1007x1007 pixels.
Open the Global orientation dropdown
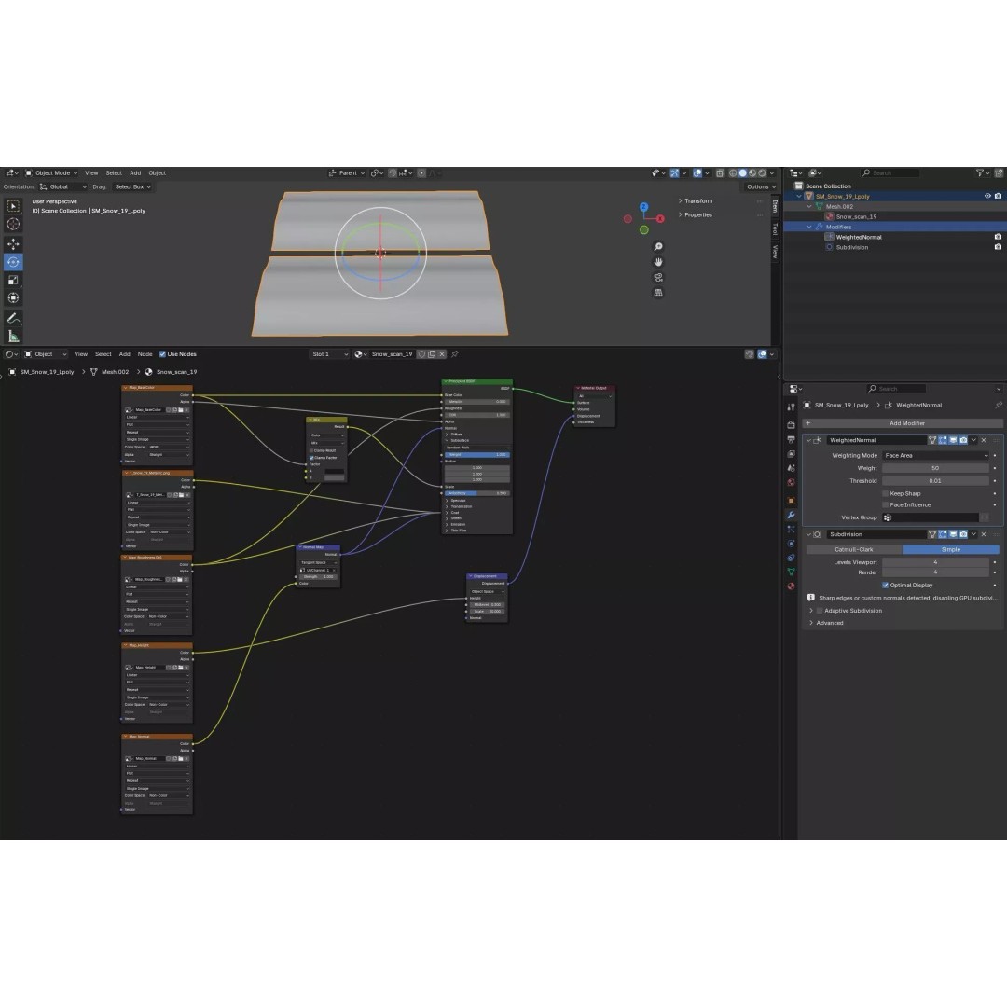pyautogui.click(x=63, y=186)
